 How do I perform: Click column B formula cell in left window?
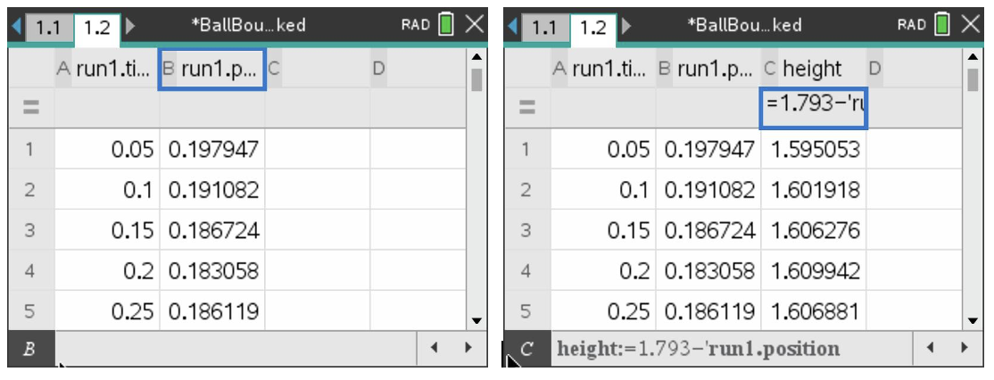point(212,108)
